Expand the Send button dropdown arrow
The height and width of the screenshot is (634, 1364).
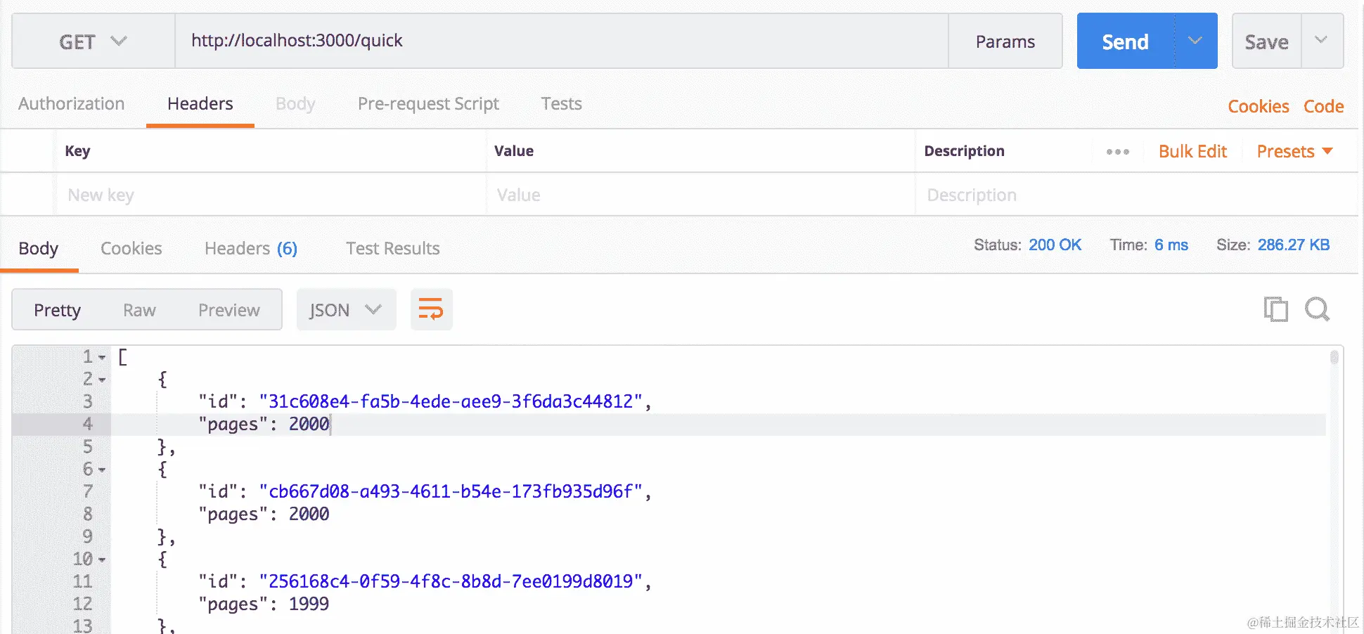pyautogui.click(x=1195, y=41)
